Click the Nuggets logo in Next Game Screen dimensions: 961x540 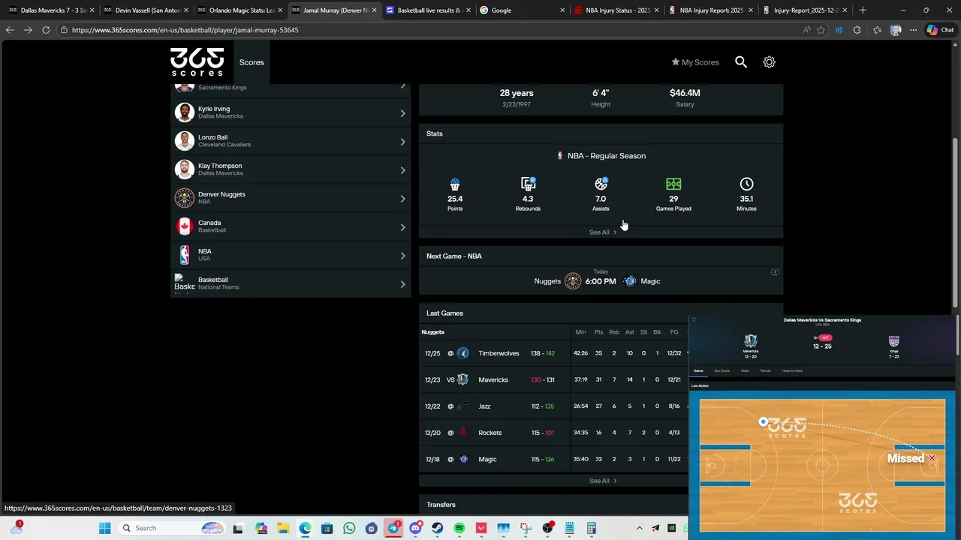tap(573, 281)
